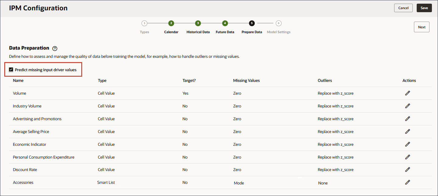Select step 5 Prepare Data
438x196 pixels.
tap(252, 23)
